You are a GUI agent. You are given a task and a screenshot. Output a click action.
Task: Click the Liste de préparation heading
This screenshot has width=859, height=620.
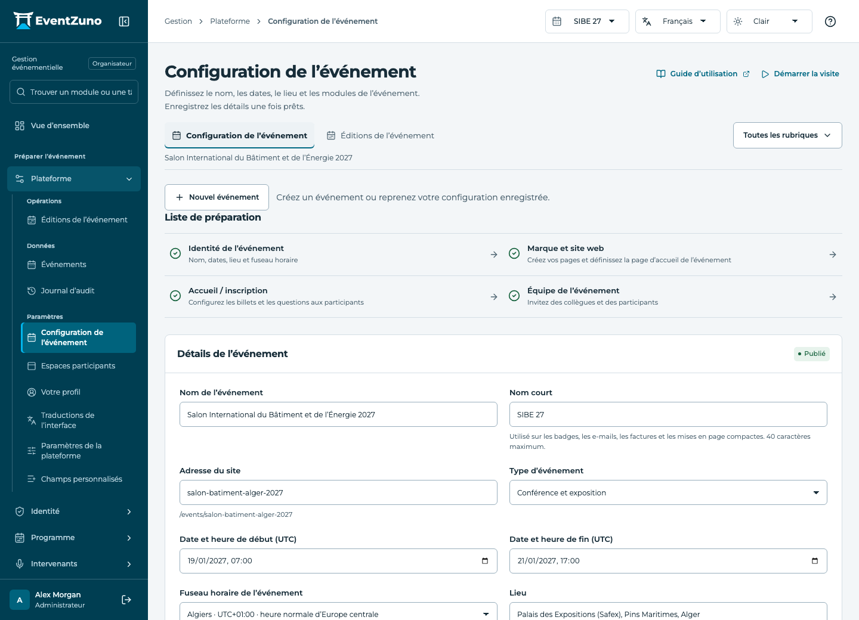coord(213,218)
